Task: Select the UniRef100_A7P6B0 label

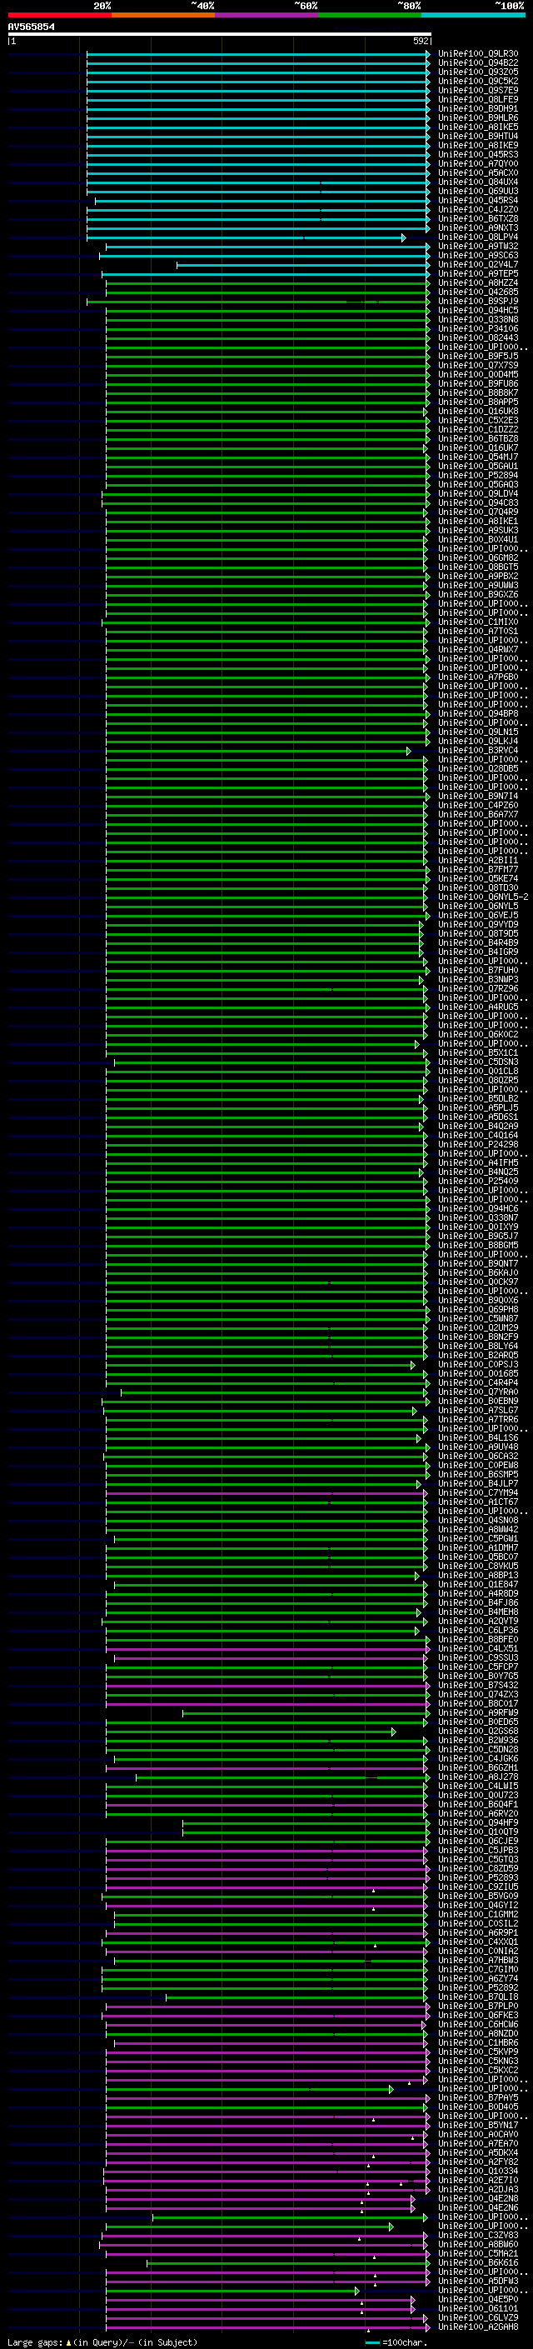Action: tap(477, 677)
